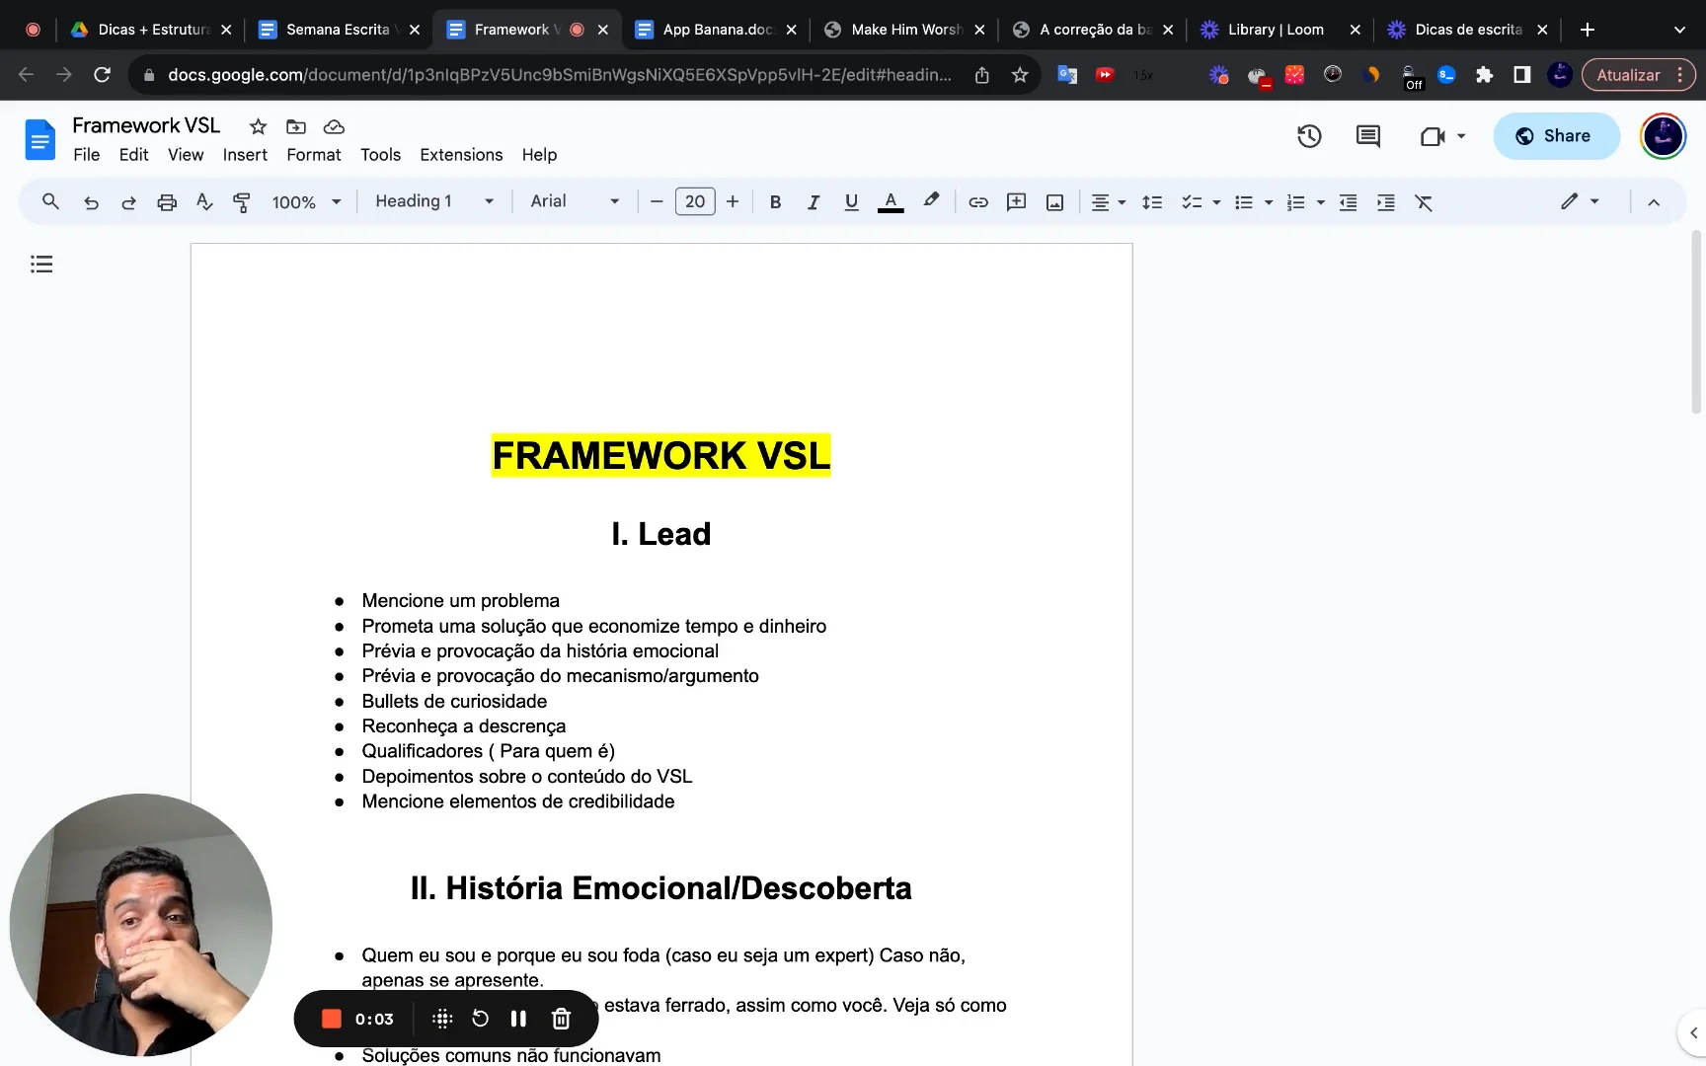Open the comments panel

[x=1367, y=136]
